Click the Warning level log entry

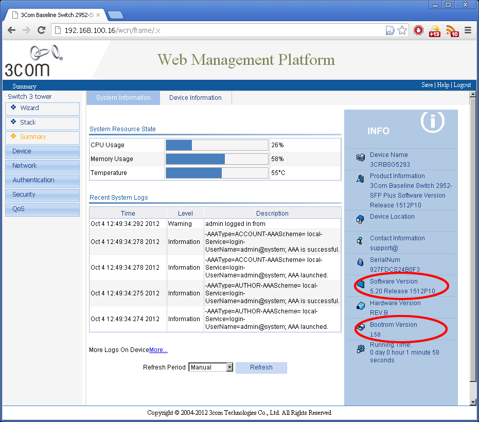coord(180,224)
